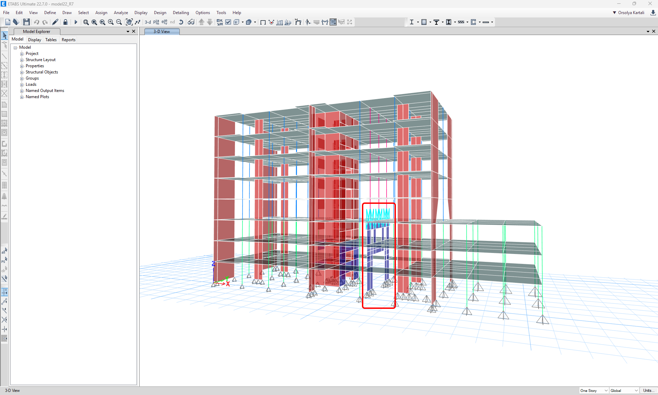Switch to Elevation view icon
658x395 pixels.
pyautogui.click(x=164, y=22)
